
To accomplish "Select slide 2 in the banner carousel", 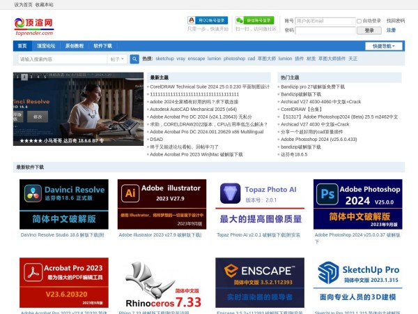I will (x=24, y=77).
